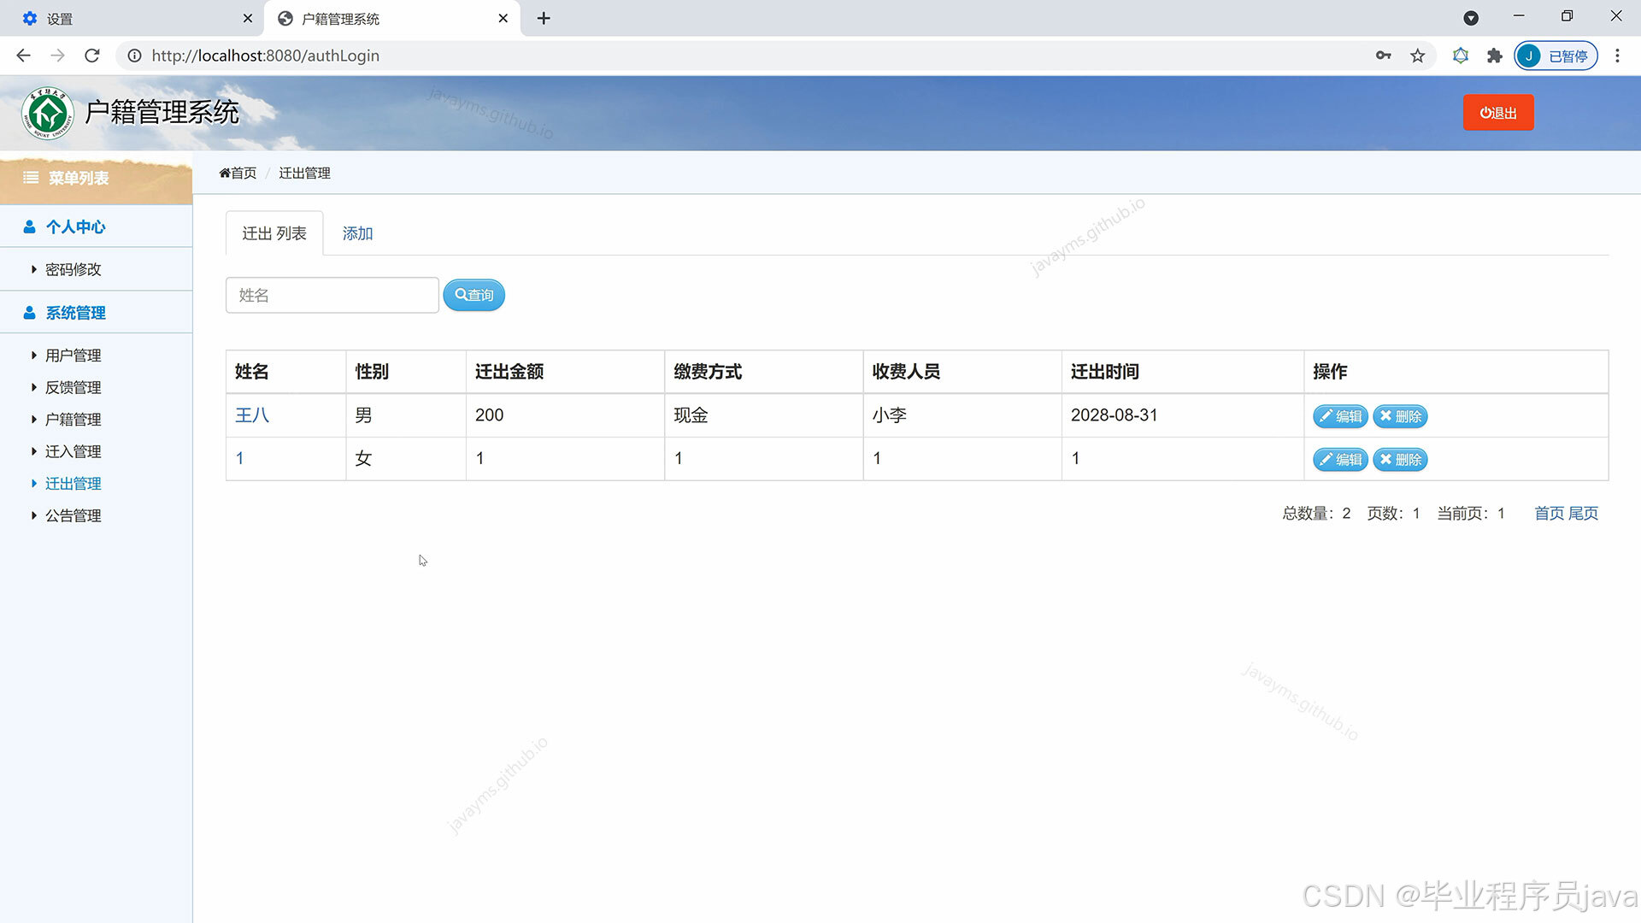
Task: Switch to the 添加 tab
Action: [357, 233]
